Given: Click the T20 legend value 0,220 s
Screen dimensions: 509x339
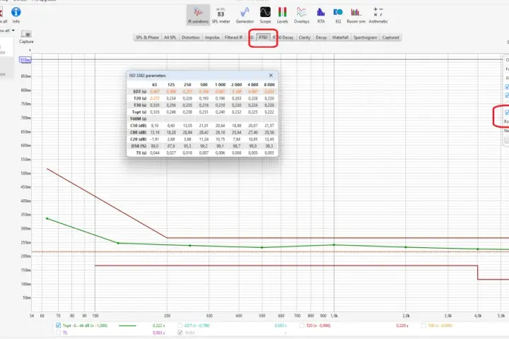Looking at the screenshot, I should pyautogui.click(x=402, y=326).
